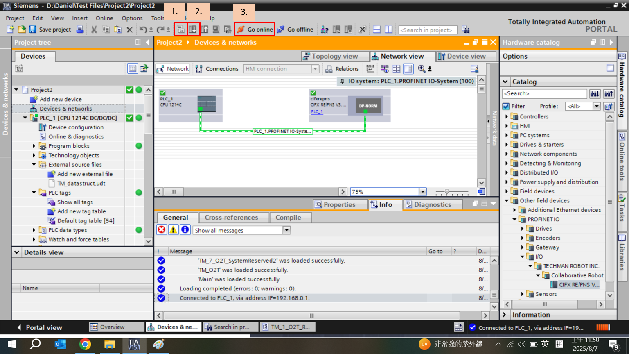Click the Stop CPU icon
This screenshot has height=354, width=629.
click(x=348, y=29)
